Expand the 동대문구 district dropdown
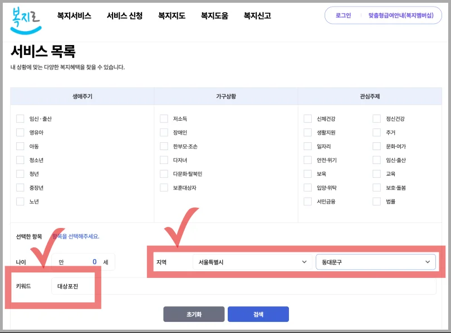Viewport: 451px width, 333px height. 376,261
